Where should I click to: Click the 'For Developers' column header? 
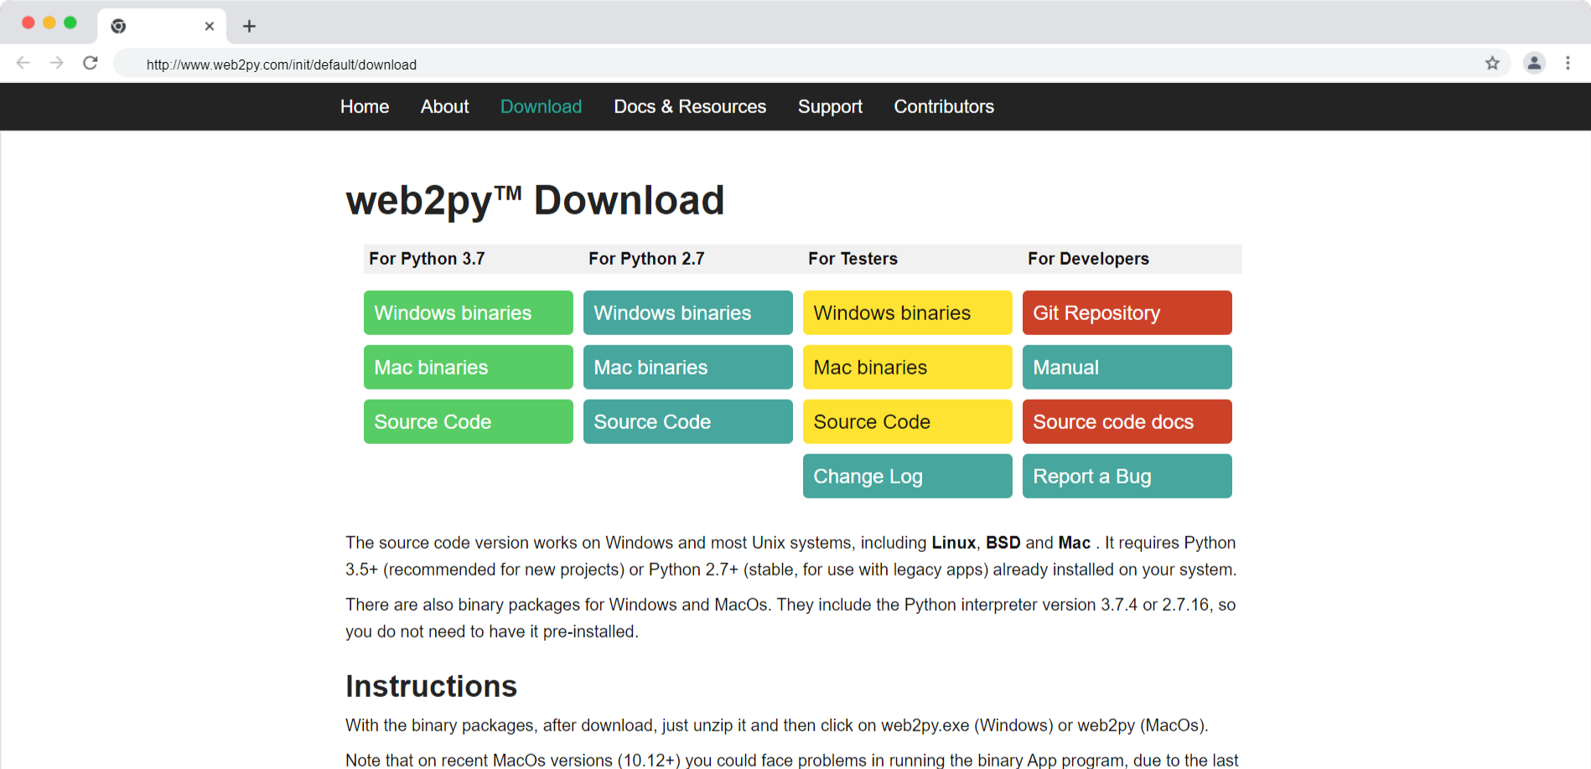click(x=1088, y=259)
